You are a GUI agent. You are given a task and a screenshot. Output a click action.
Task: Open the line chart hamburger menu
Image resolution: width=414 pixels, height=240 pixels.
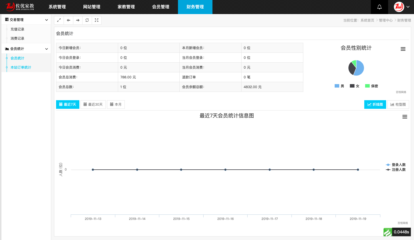(405, 117)
